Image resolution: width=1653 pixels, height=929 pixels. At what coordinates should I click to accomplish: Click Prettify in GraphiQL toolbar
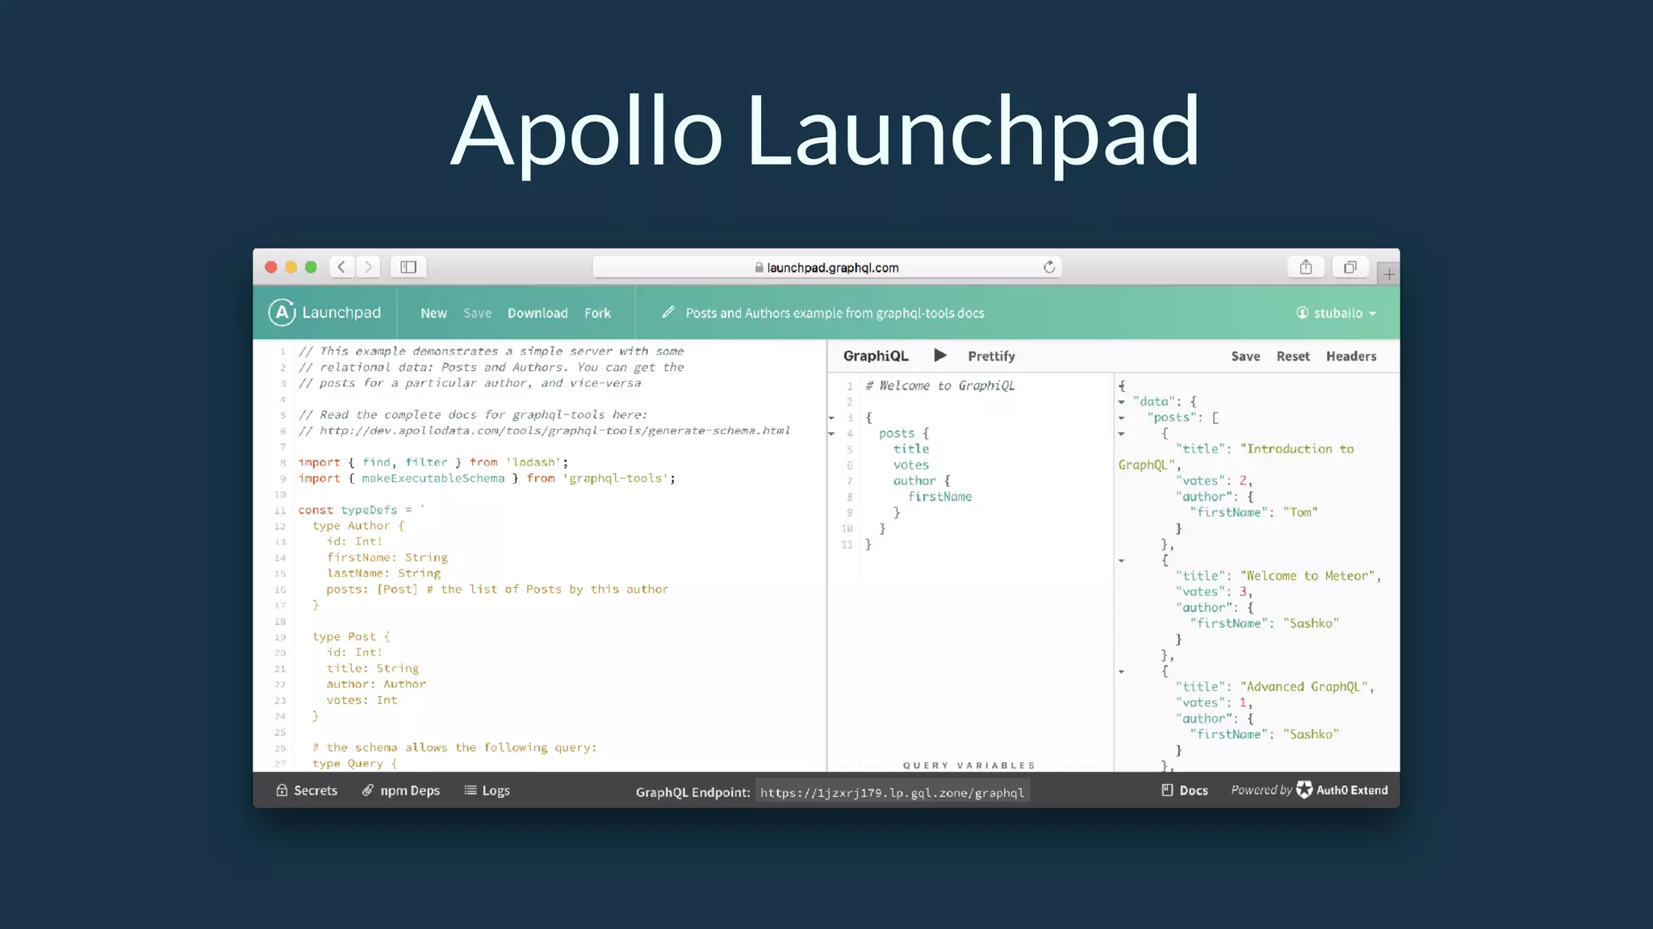pyautogui.click(x=991, y=356)
